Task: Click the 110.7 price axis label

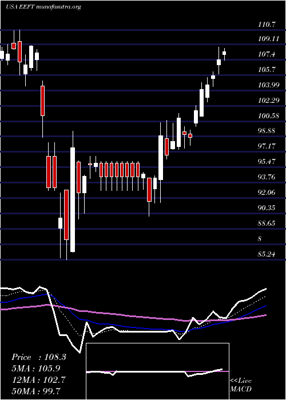Action: tap(267, 25)
